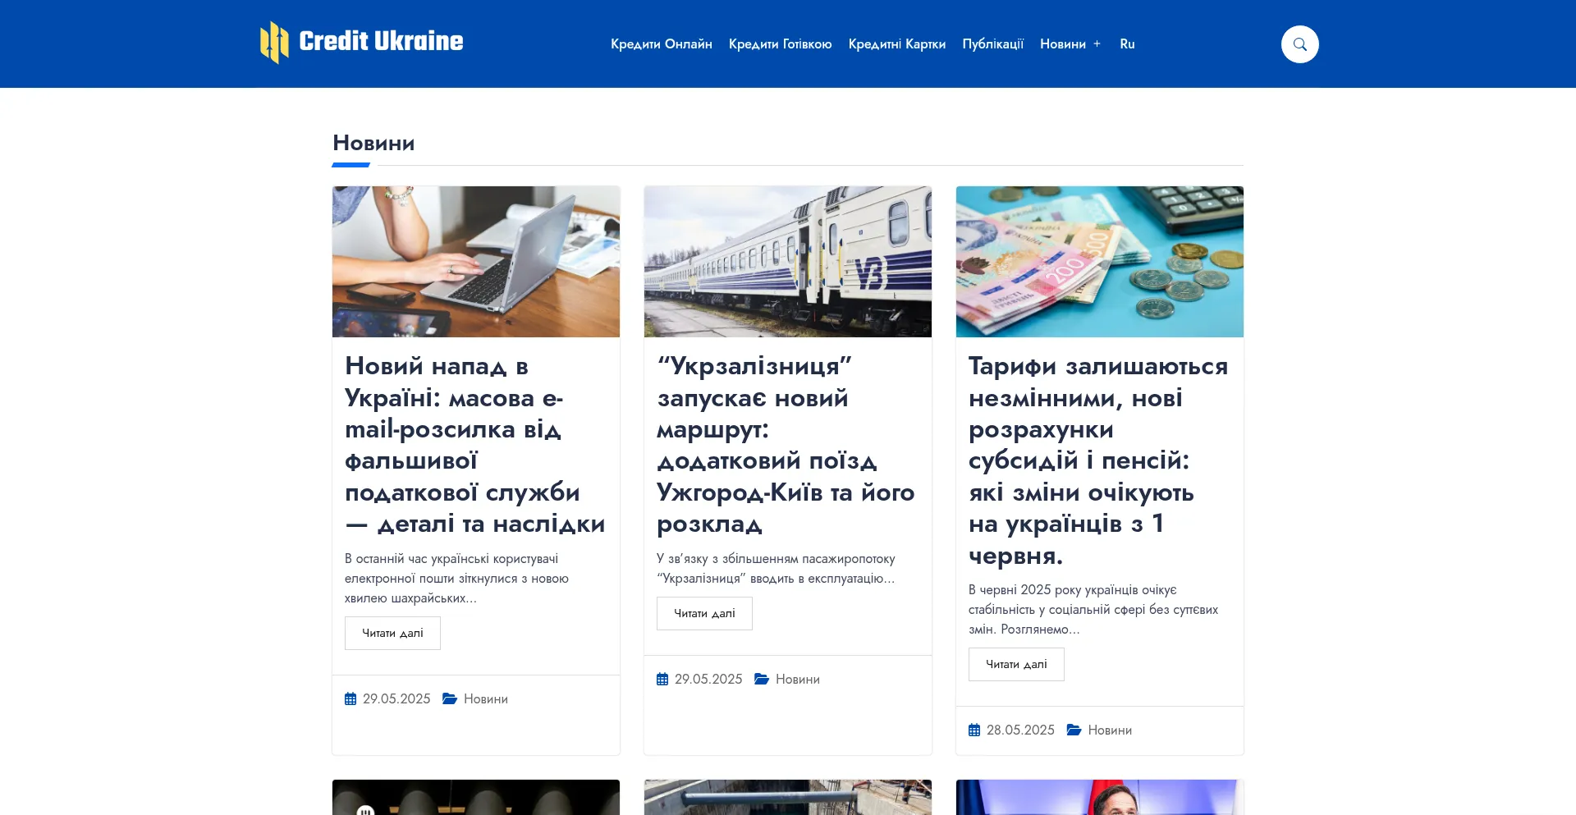
Task: Click Читати далі under tax scam article
Action: point(392,634)
